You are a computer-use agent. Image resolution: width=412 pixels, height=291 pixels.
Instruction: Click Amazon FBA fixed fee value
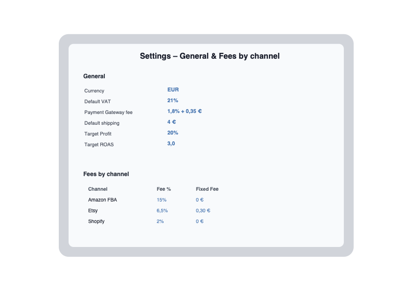pyautogui.click(x=199, y=200)
